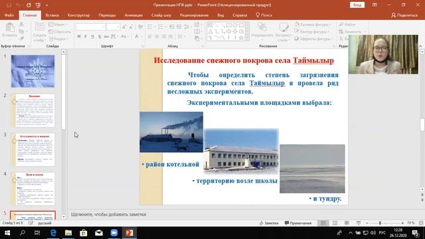Open the File (Файл) tab

point(9,15)
